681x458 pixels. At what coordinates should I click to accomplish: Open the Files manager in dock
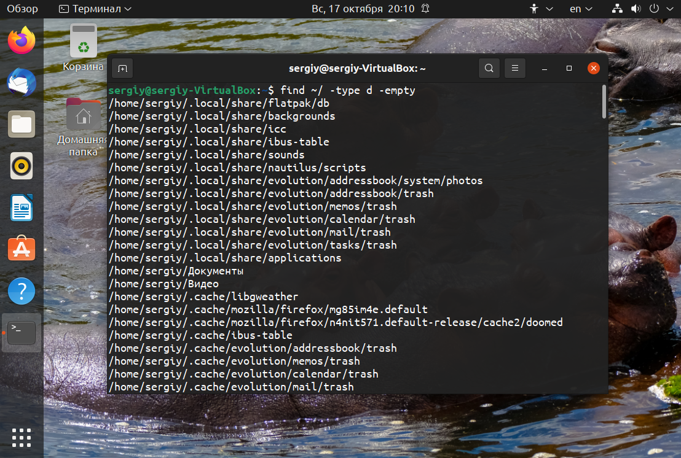[x=22, y=124]
